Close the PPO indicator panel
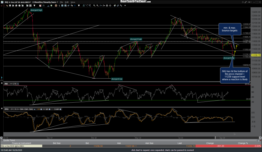The image size is (262, 152). tap(2, 109)
